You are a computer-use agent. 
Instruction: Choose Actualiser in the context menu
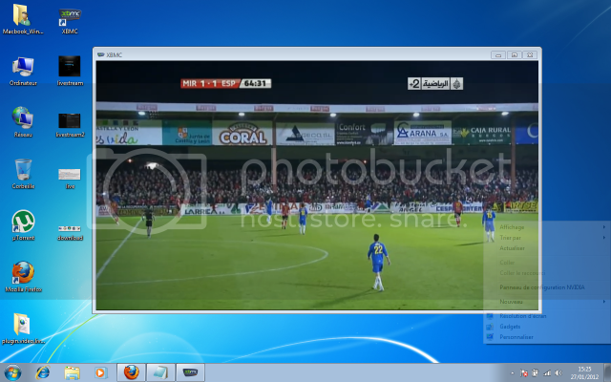coord(545,248)
